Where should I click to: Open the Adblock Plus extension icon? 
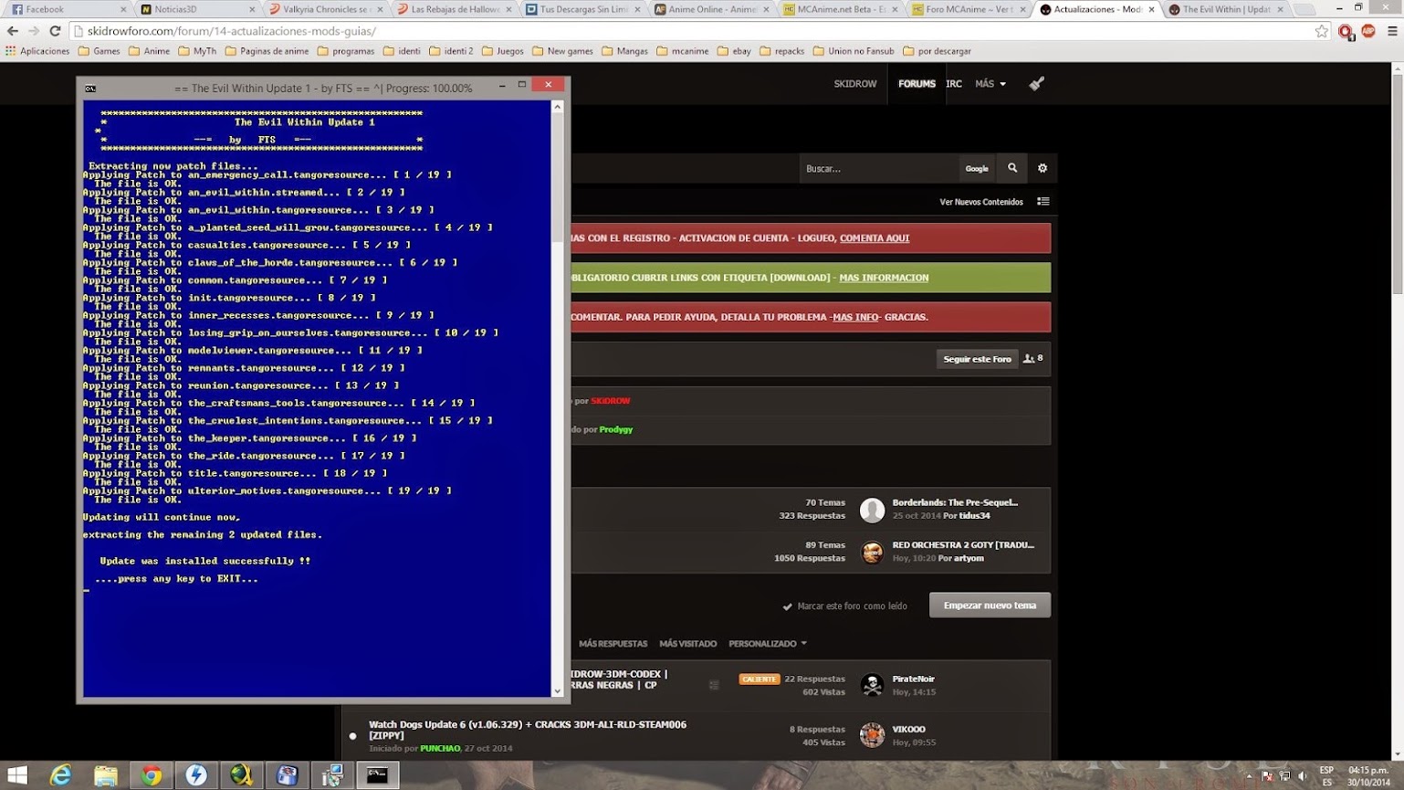[x=1367, y=31]
